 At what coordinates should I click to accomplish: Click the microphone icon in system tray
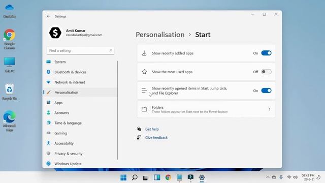[x=281, y=177]
